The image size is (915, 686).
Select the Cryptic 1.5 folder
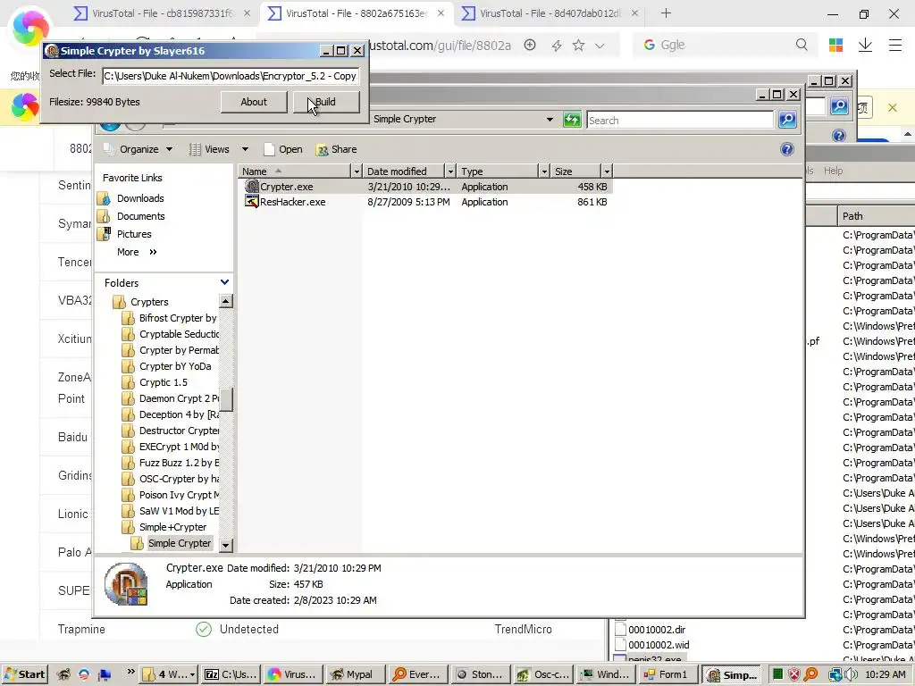pos(155,382)
